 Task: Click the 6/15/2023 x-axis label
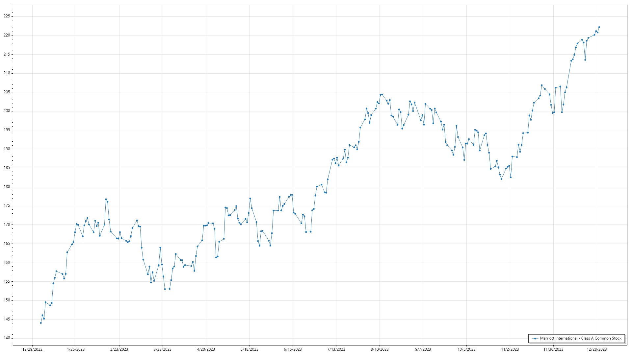pos(293,349)
